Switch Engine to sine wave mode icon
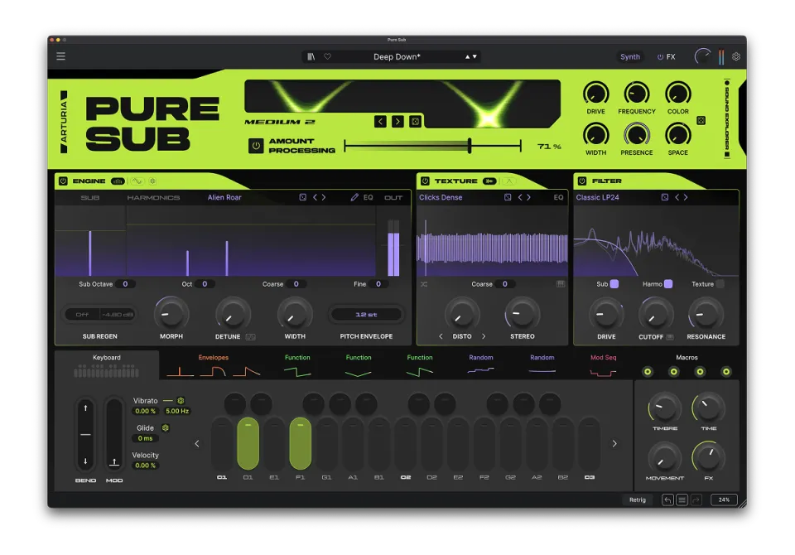Image resolution: width=795 pixels, height=555 pixels. click(x=137, y=181)
